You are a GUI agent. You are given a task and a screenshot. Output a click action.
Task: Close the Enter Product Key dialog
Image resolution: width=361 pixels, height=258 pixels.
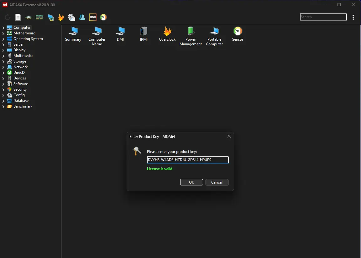pyautogui.click(x=229, y=136)
